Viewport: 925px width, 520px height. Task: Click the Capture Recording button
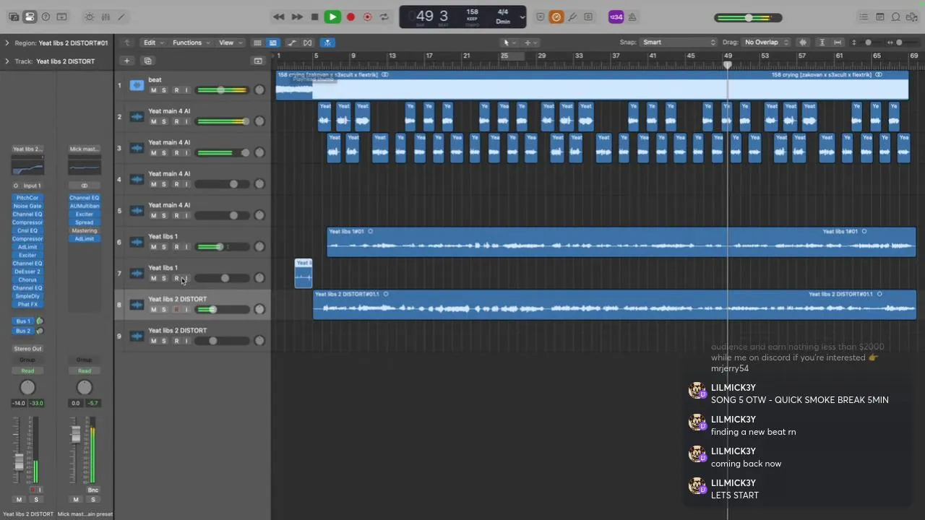367,17
